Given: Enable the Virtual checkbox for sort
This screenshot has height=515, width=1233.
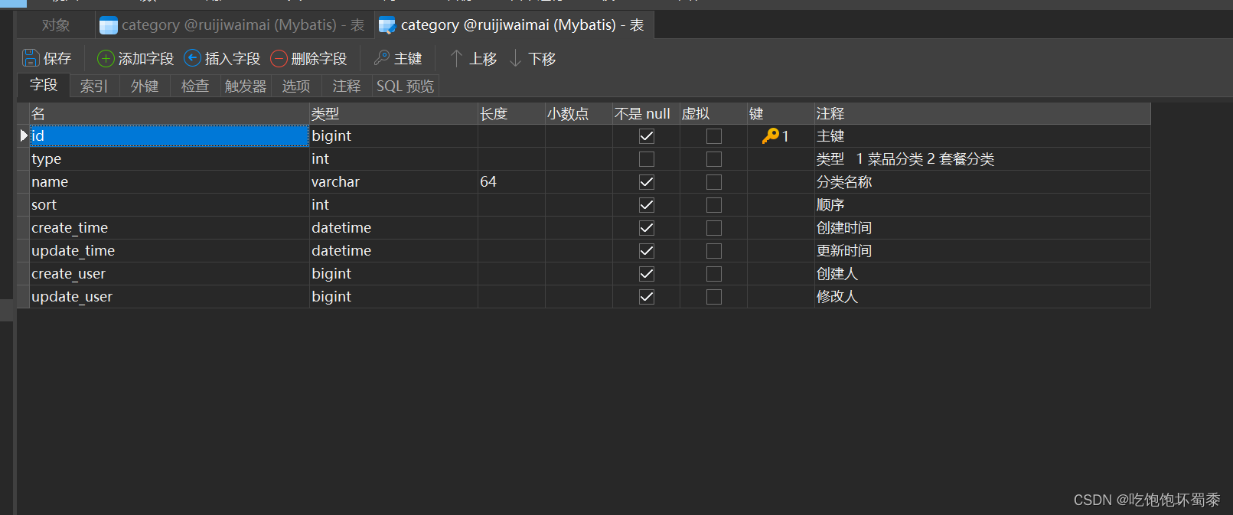Looking at the screenshot, I should 714,205.
